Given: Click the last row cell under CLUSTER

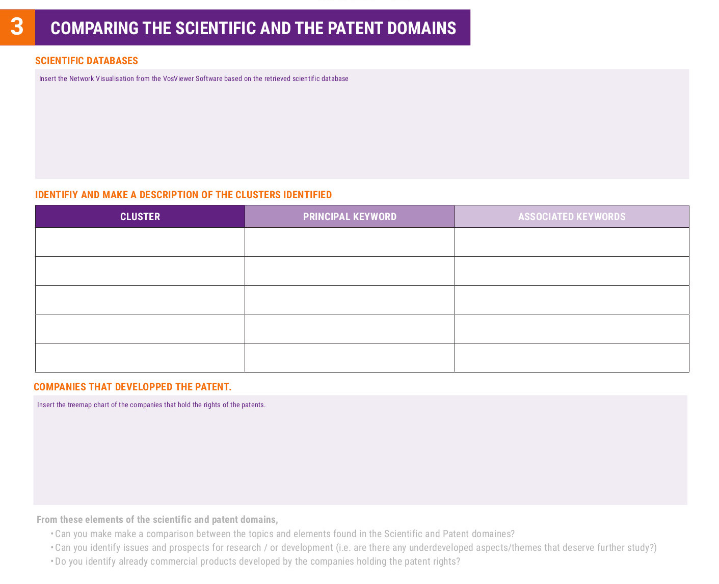Looking at the screenshot, I should click(x=140, y=358).
